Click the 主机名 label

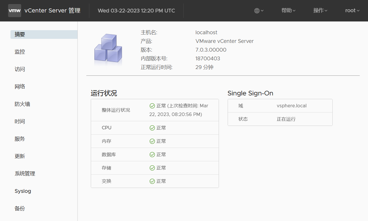(x=149, y=32)
